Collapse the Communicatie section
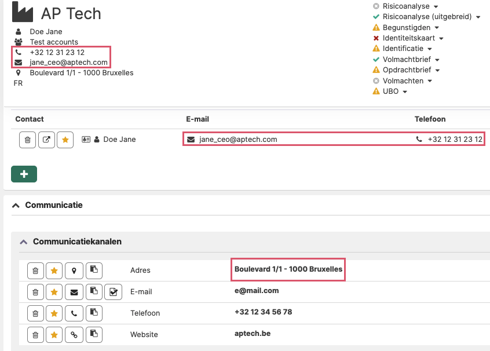Viewport: 490px width, 351px height. (x=16, y=206)
